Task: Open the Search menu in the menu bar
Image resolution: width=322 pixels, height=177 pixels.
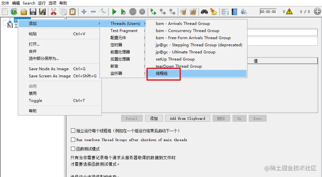Action: pyautogui.click(x=29, y=3)
